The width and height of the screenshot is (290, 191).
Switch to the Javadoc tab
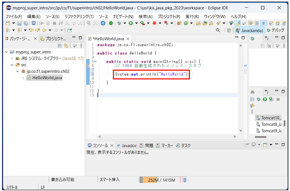(127, 145)
